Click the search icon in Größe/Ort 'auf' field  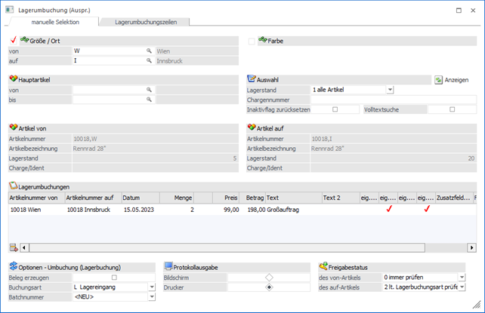pos(149,60)
